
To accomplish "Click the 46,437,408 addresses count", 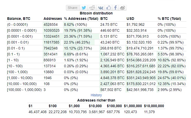I will 38,112.
